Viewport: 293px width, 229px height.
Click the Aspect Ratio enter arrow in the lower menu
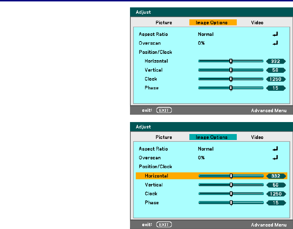tap(275, 149)
